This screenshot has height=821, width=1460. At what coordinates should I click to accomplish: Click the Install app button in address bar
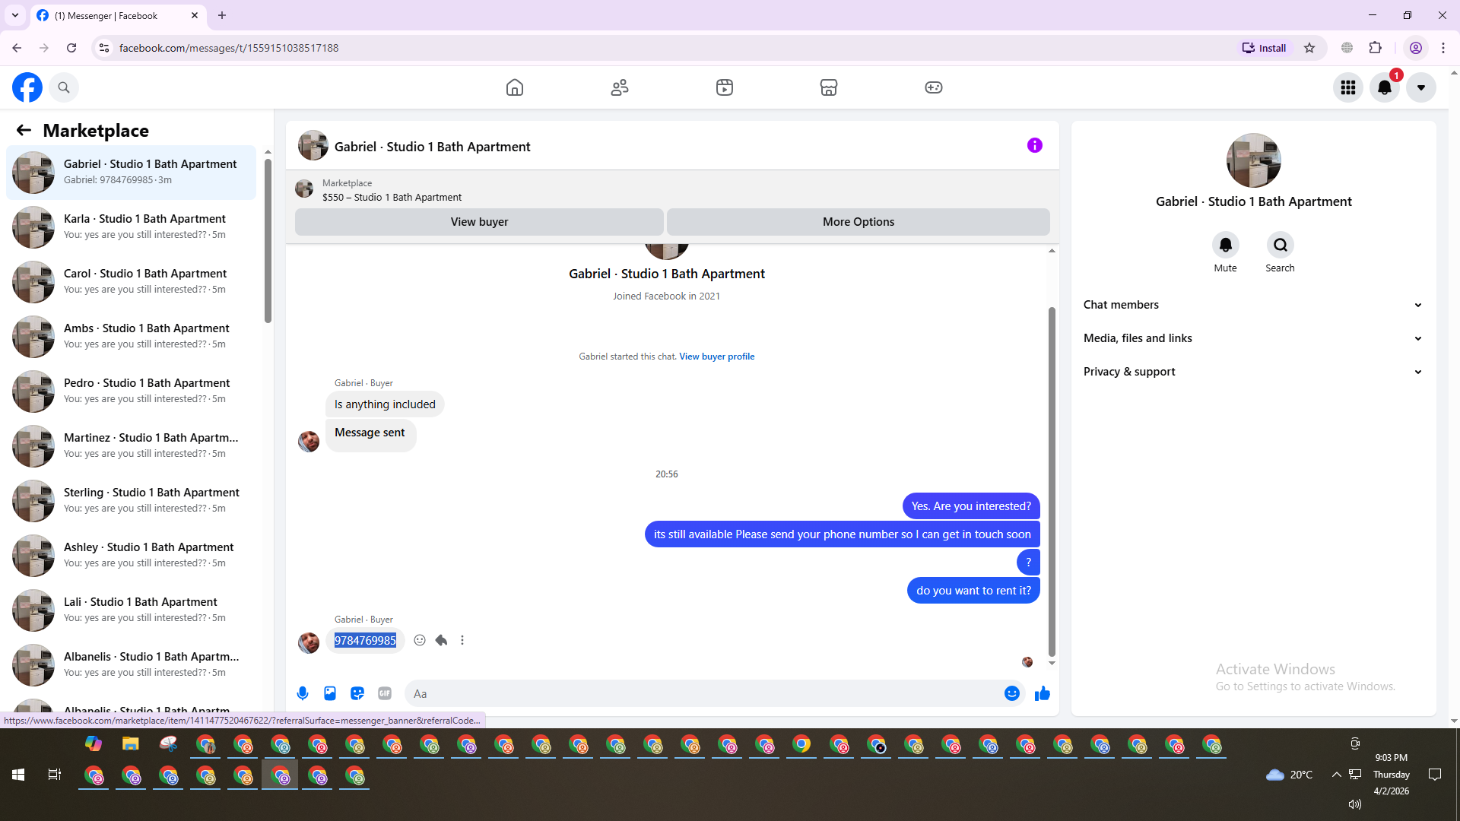pos(1265,48)
